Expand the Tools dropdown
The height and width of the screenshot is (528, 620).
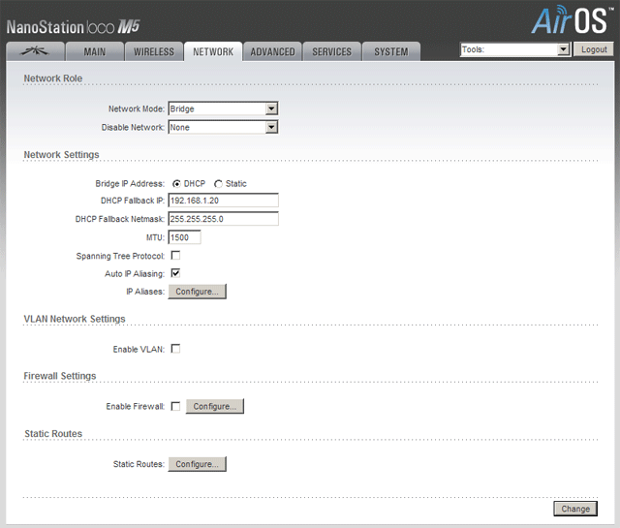tap(515, 49)
